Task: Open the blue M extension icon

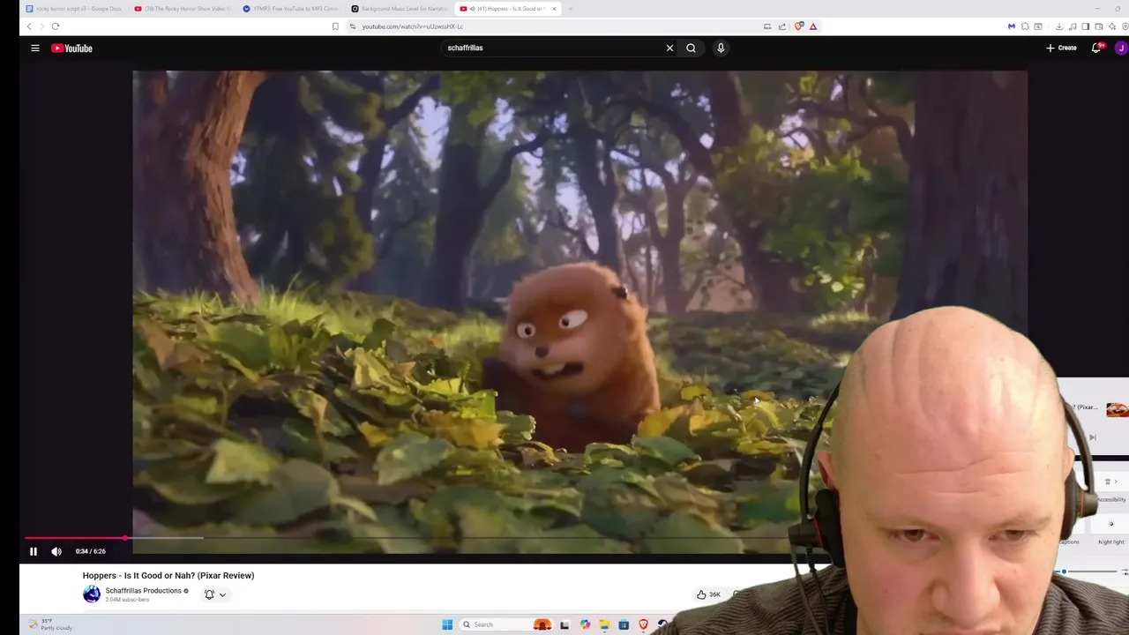Action: coord(1012,26)
